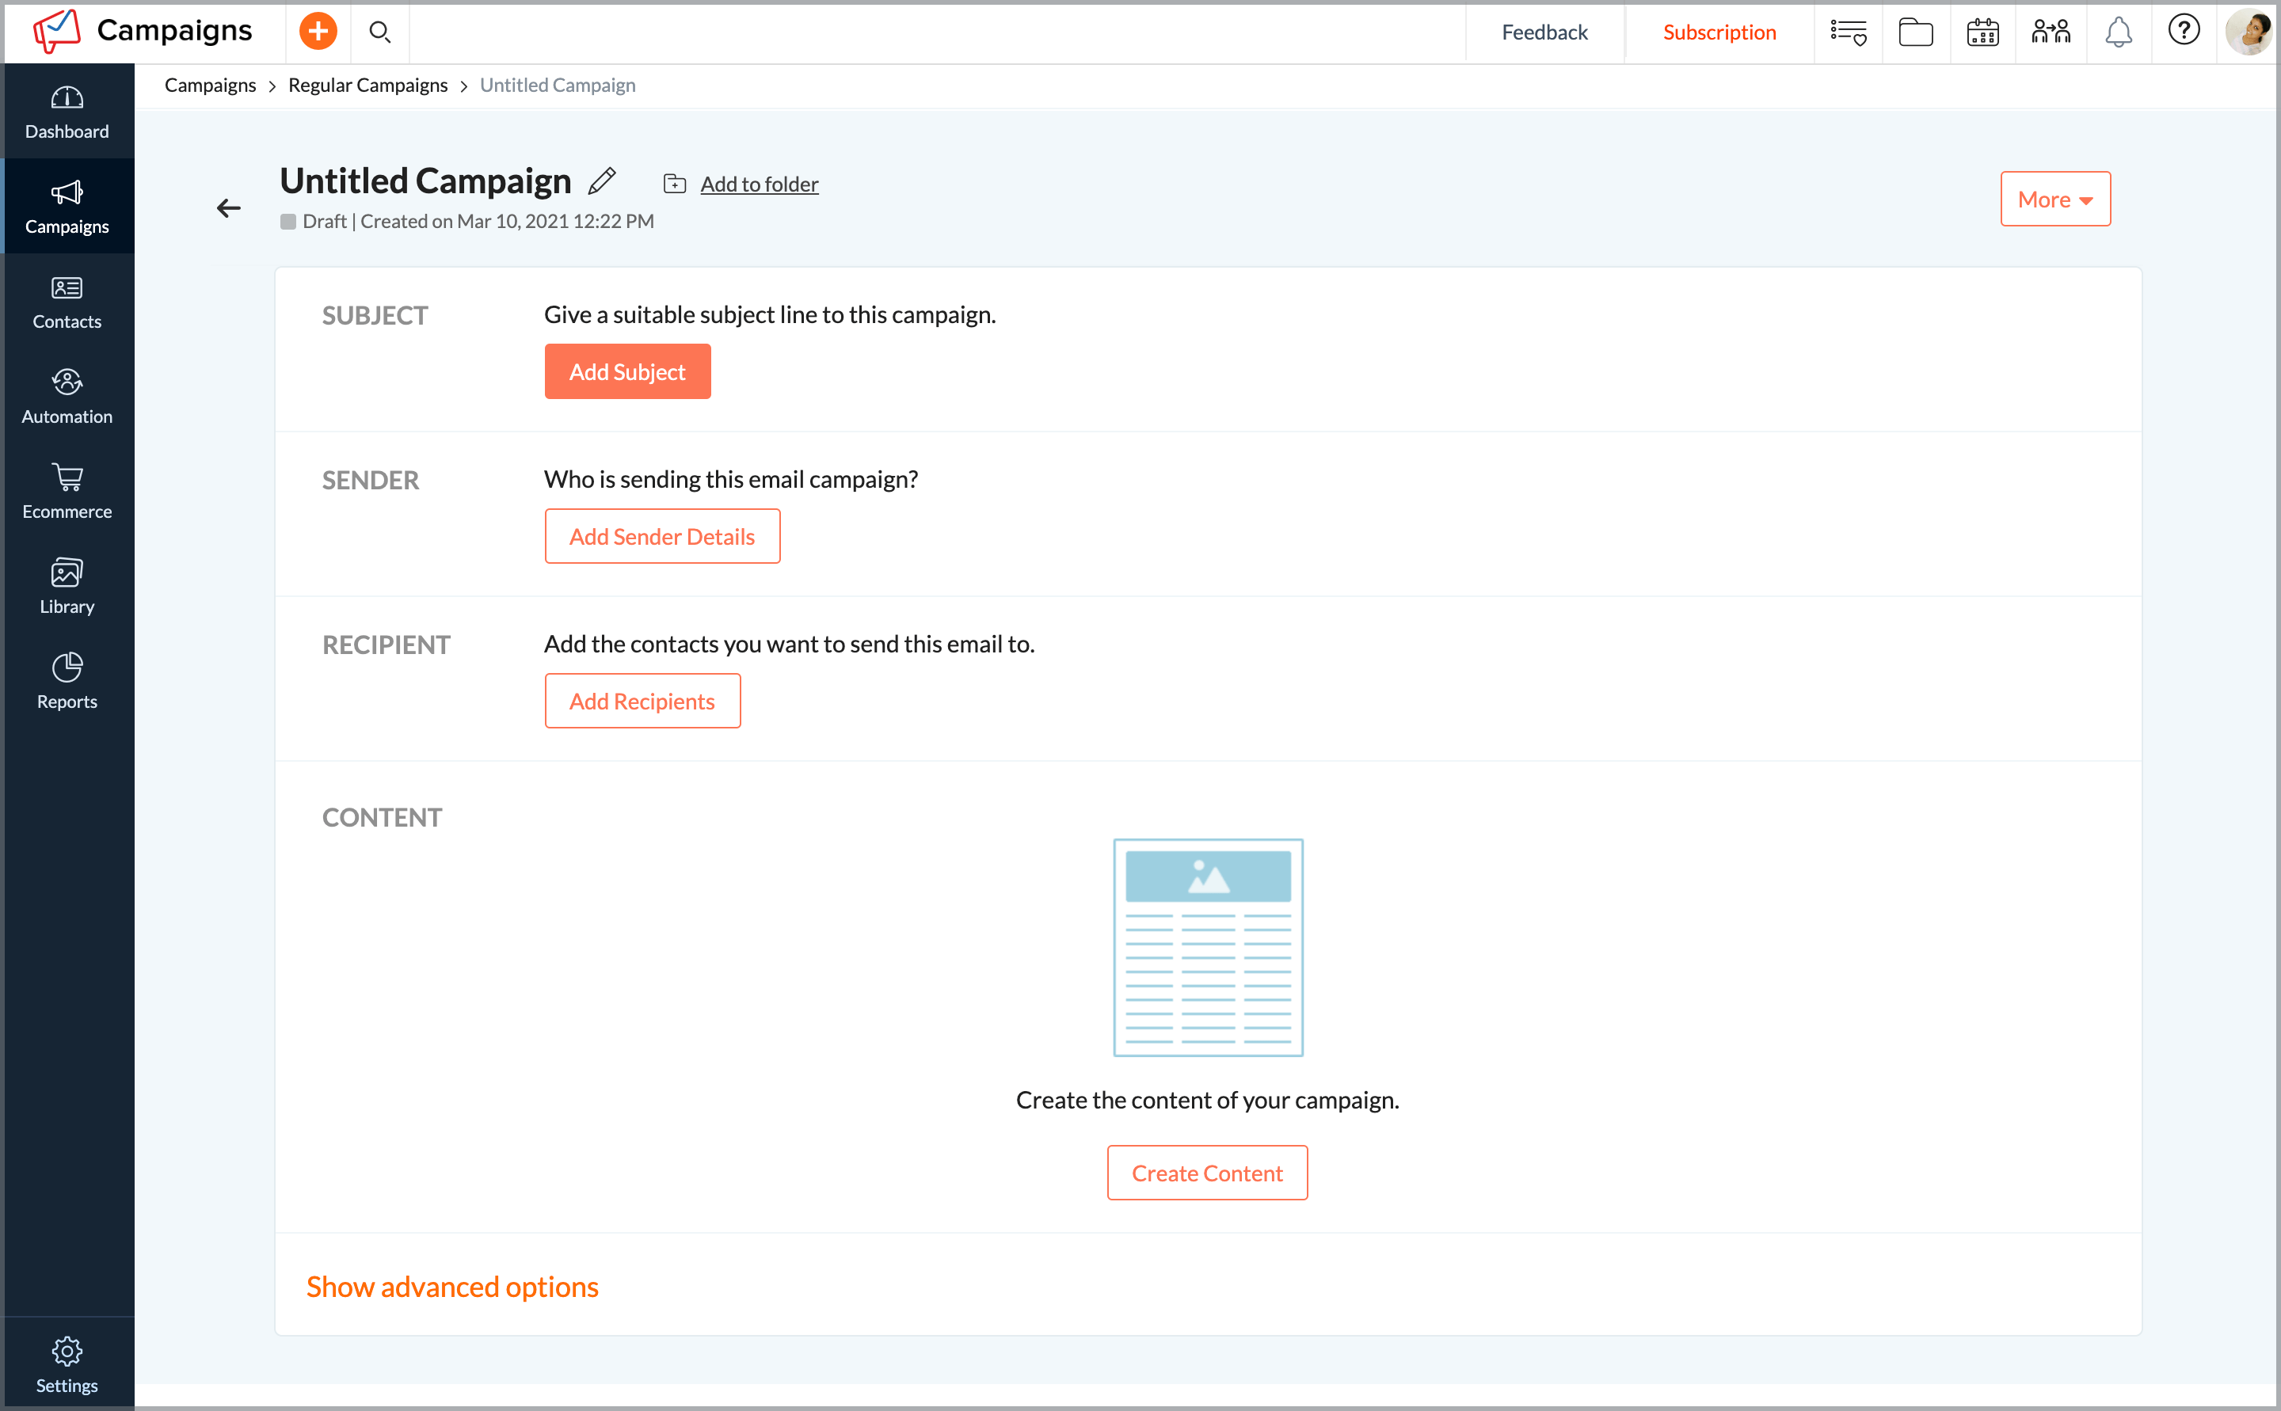
Task: Create a new item using the plus icon
Action: pos(318,31)
